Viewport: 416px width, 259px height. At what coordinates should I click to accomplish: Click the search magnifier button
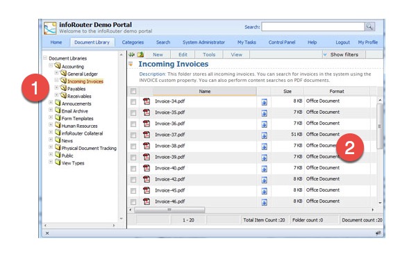coord(369,26)
